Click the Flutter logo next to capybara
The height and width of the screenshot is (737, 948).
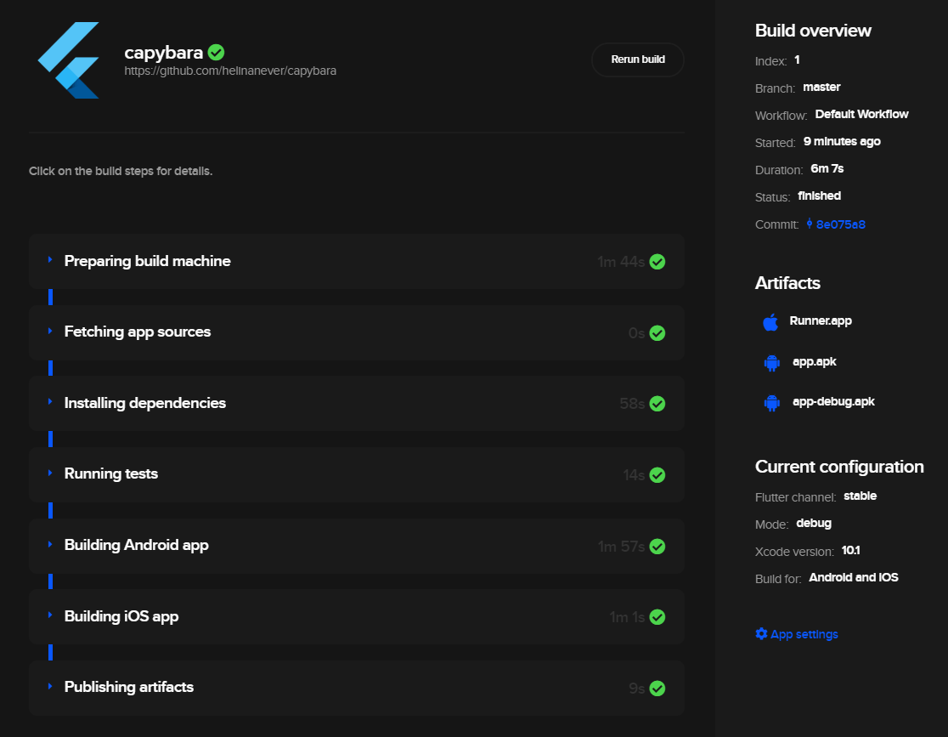coord(68,60)
